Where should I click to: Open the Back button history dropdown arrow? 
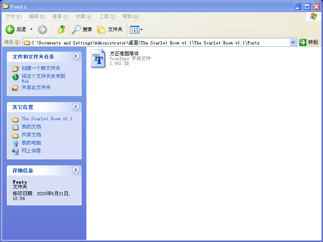[31, 29]
